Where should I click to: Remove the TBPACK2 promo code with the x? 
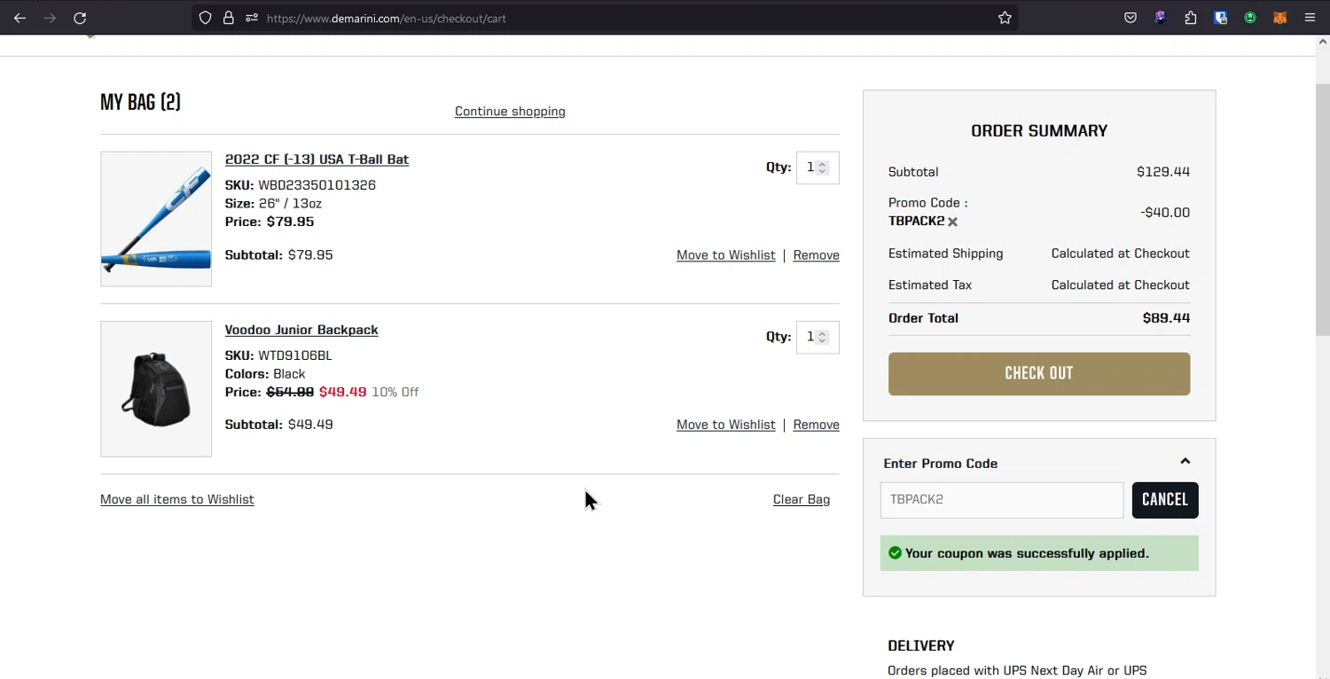pos(952,222)
